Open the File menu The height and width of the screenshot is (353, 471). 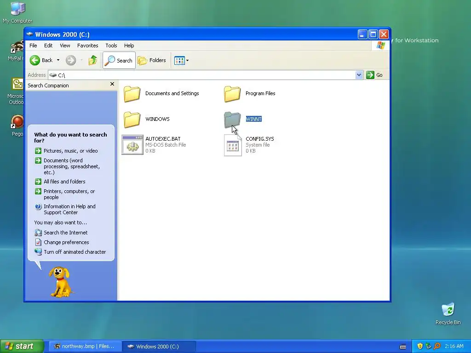coord(33,46)
